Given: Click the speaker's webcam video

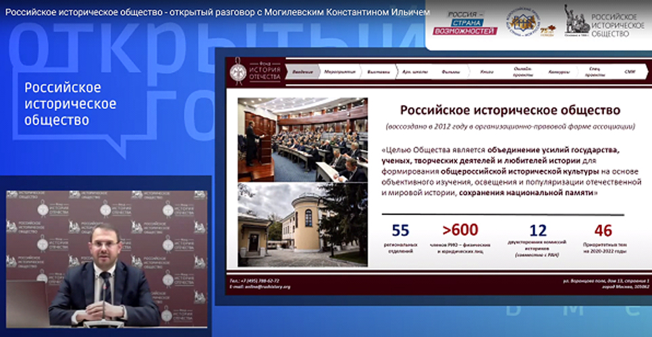Looking at the screenshot, I should 107,258.
